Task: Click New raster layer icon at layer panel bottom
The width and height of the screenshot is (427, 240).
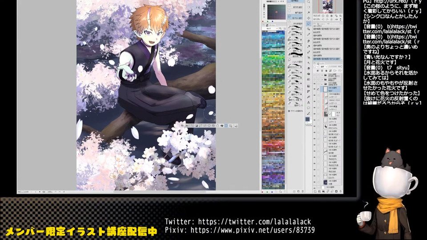Action: pos(315,191)
